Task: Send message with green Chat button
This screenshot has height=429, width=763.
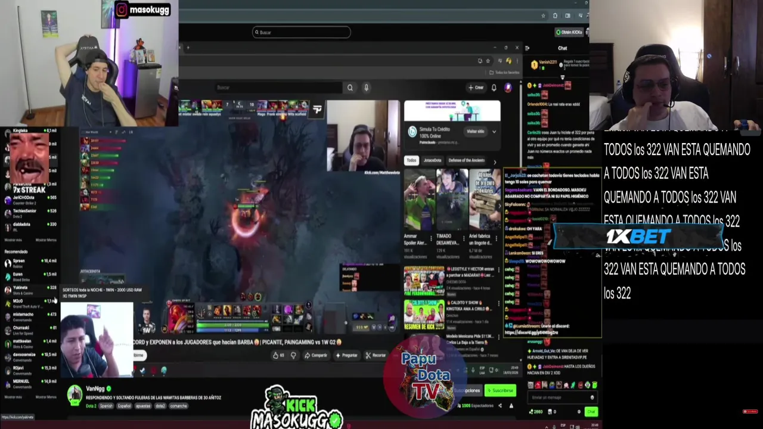Action: (591, 412)
